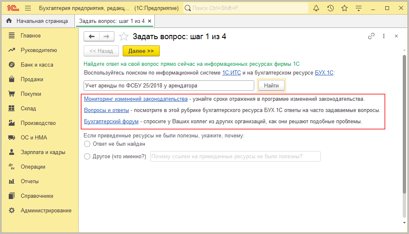Select 'Ответ не был найден' radio option

87,144
